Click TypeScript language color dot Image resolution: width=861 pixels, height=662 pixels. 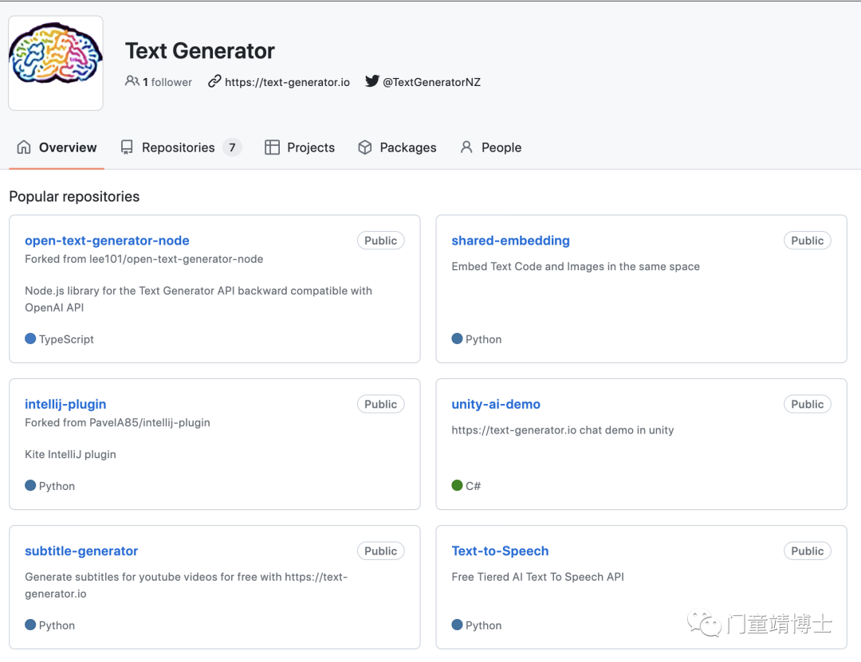[30, 339]
